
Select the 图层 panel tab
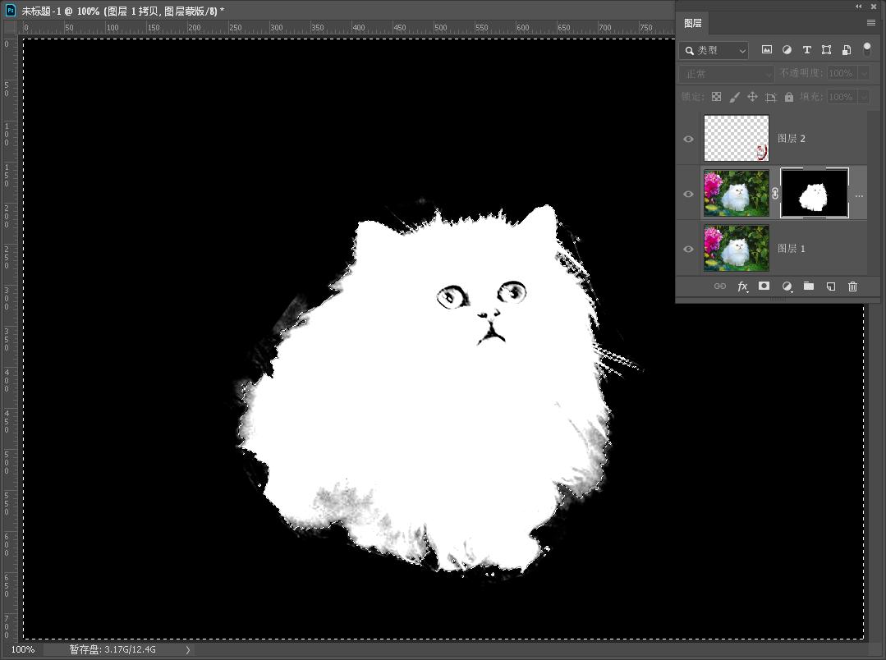click(x=692, y=23)
